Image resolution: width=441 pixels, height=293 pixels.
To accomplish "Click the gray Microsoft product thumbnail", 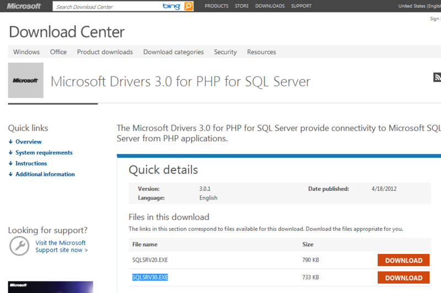I will pyautogui.click(x=26, y=80).
